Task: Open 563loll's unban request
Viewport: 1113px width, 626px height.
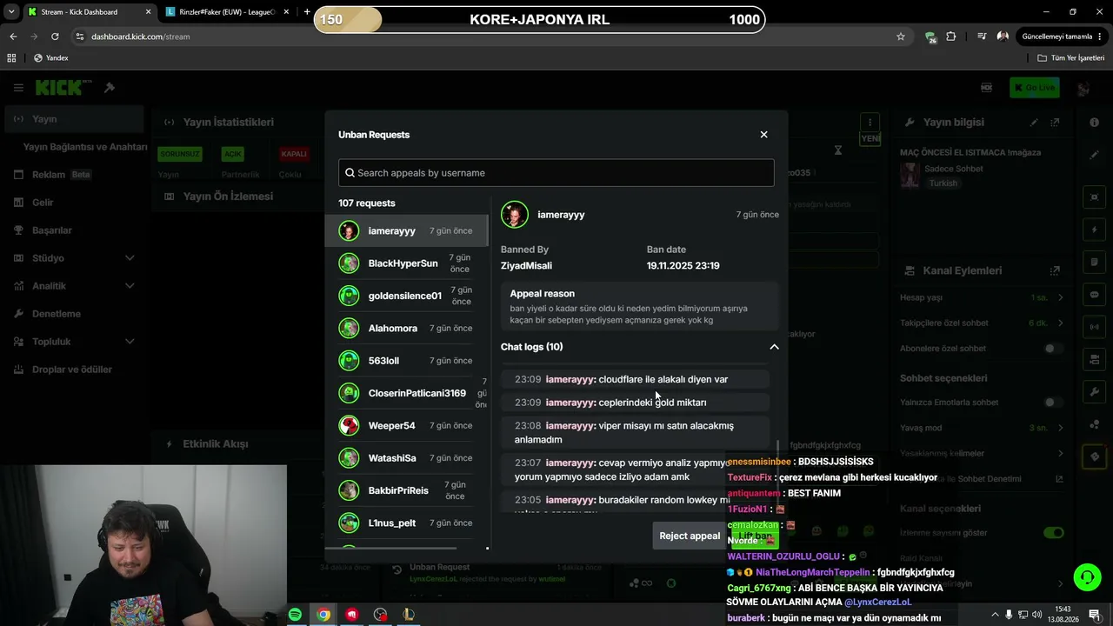Action: (407, 360)
